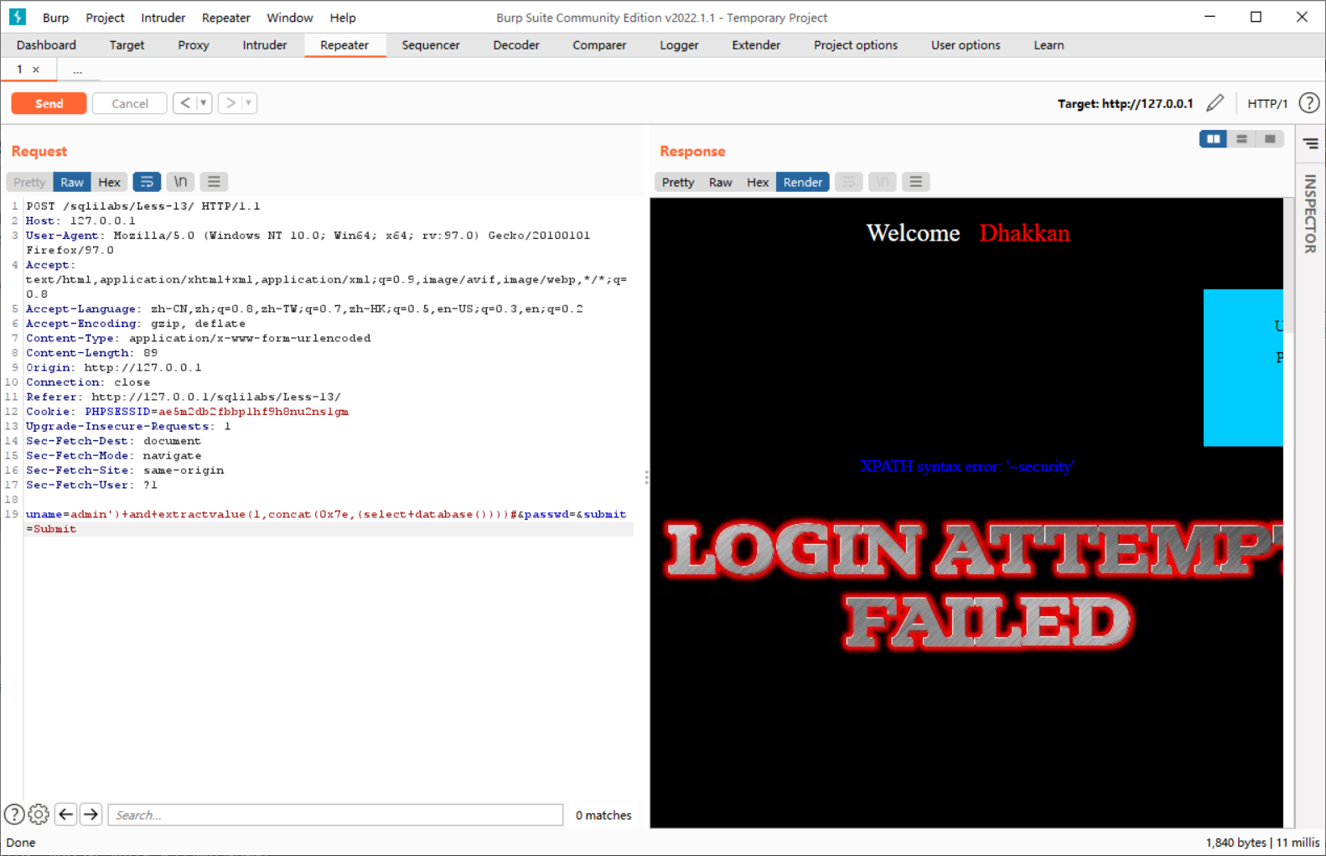
Task: Open the Help menu
Action: [343, 18]
